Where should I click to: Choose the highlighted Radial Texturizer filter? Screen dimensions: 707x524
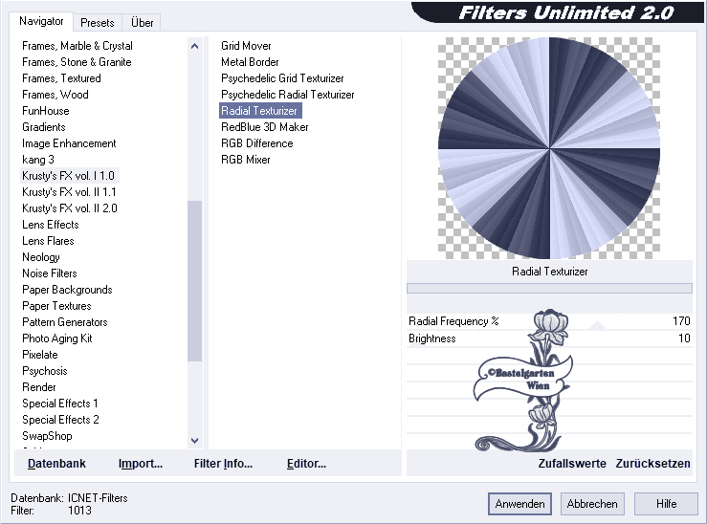[x=259, y=111]
